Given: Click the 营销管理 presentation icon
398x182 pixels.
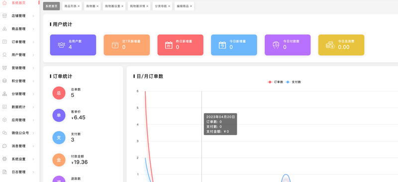Looking at the screenshot, I should pos(4,68).
